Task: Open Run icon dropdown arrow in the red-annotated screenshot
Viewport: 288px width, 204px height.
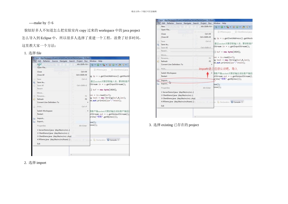Action: click(224, 27)
